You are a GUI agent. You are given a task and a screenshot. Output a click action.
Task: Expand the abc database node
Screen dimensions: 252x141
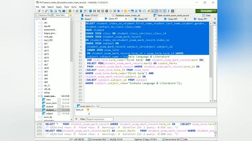point(39,23)
